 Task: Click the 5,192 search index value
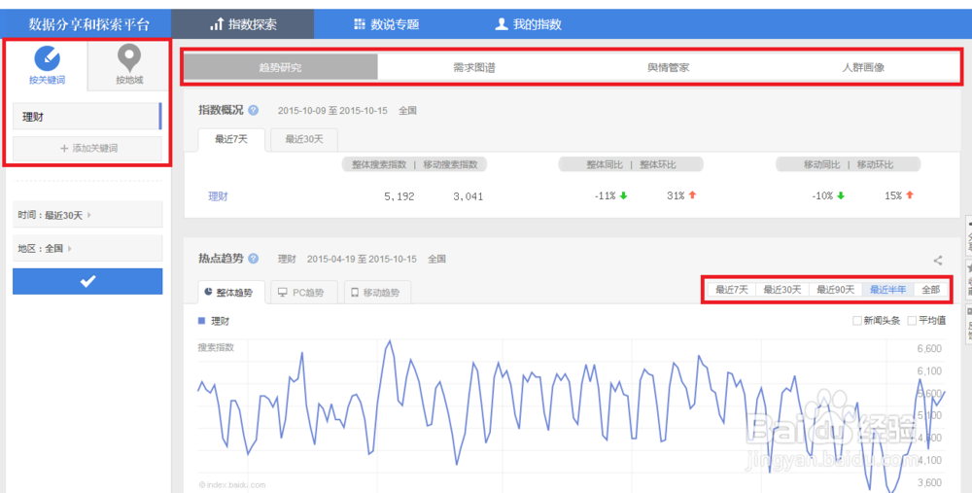[399, 196]
